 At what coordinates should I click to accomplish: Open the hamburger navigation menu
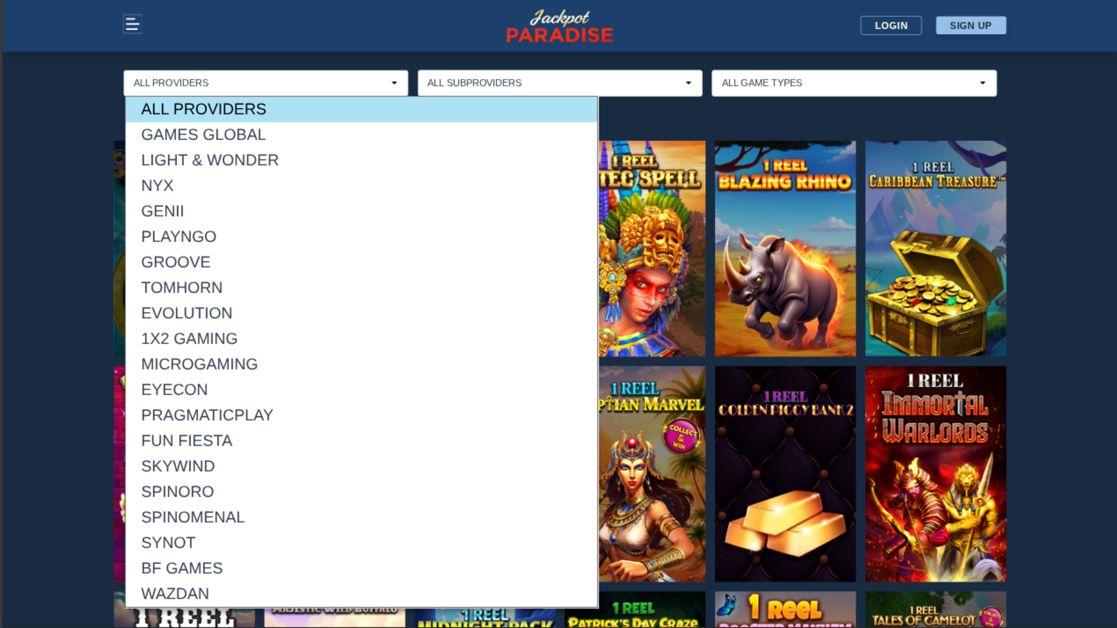point(132,24)
